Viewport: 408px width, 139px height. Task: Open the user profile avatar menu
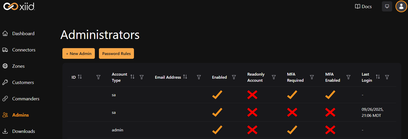point(401,6)
